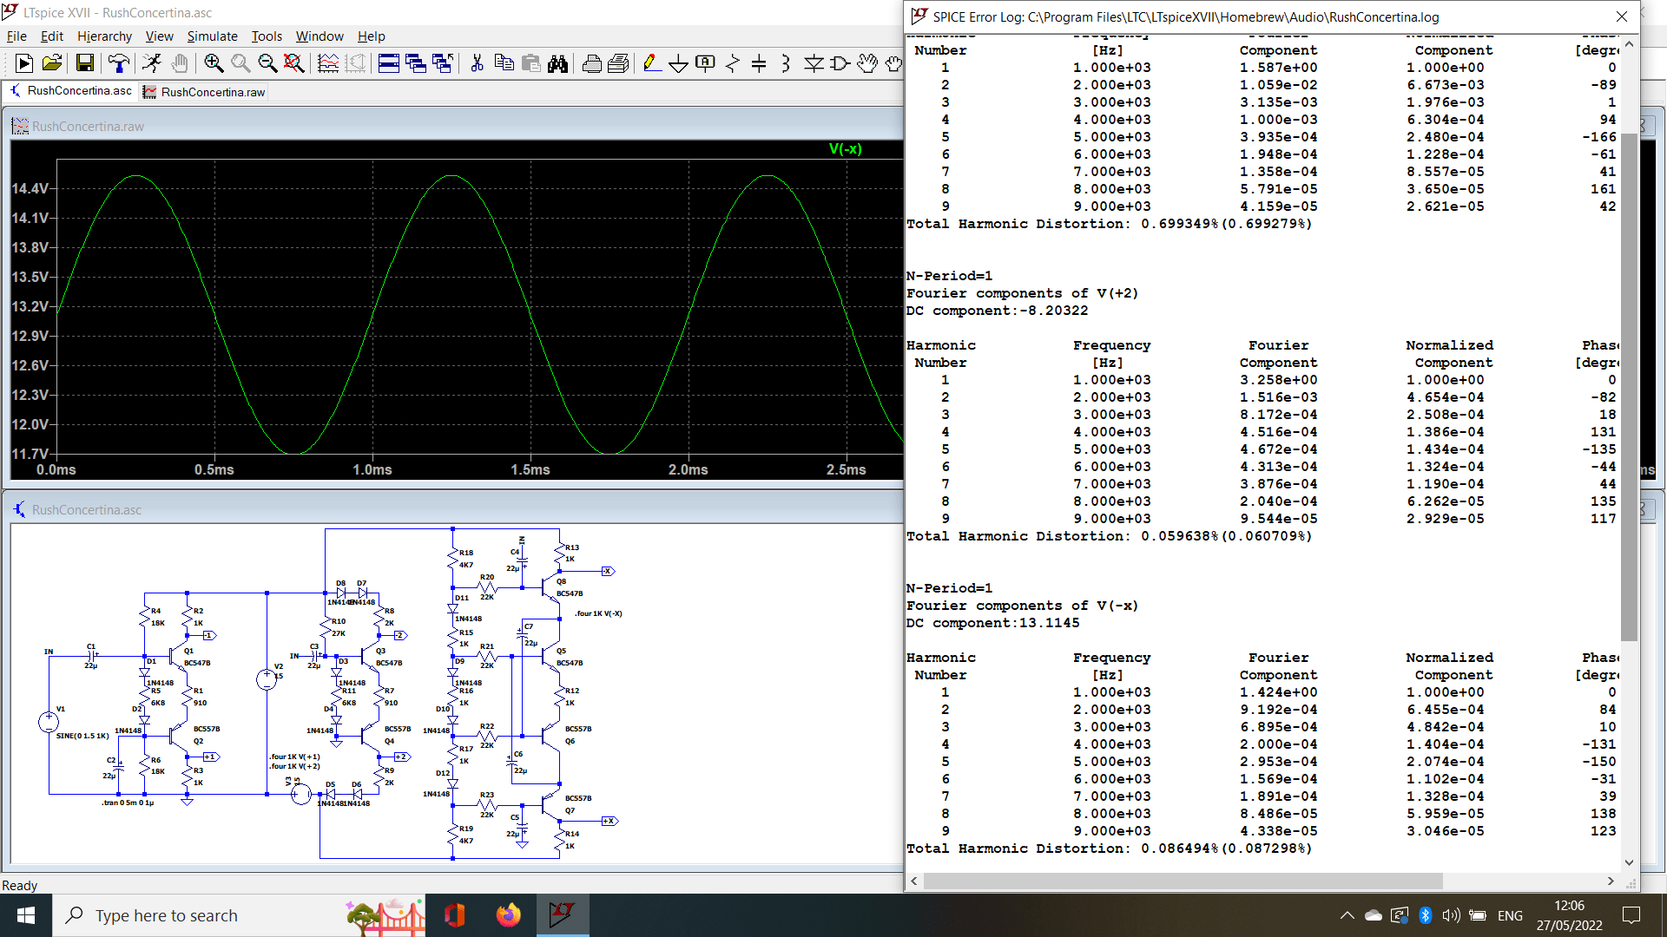Select the Capacitor component tool
The width and height of the screenshot is (1667, 937).
(759, 63)
